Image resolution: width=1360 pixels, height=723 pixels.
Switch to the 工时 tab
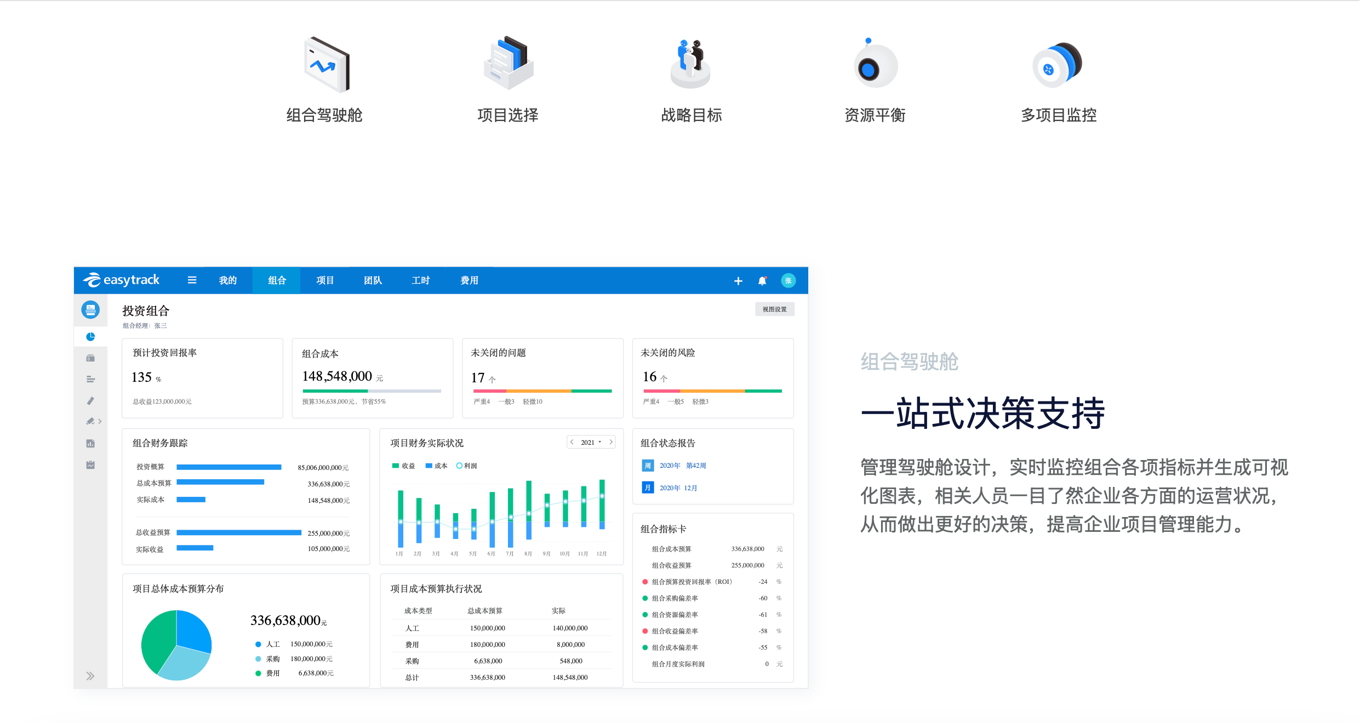(x=420, y=280)
